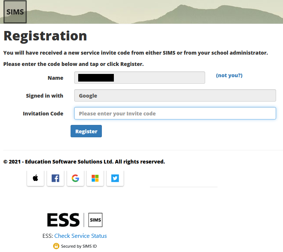Open the Check Service Status link
The image size is (283, 252).
(80, 236)
